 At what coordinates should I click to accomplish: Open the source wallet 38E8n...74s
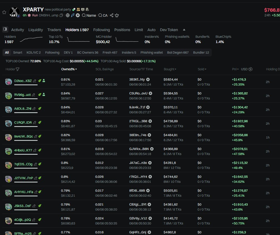pos(138,135)
